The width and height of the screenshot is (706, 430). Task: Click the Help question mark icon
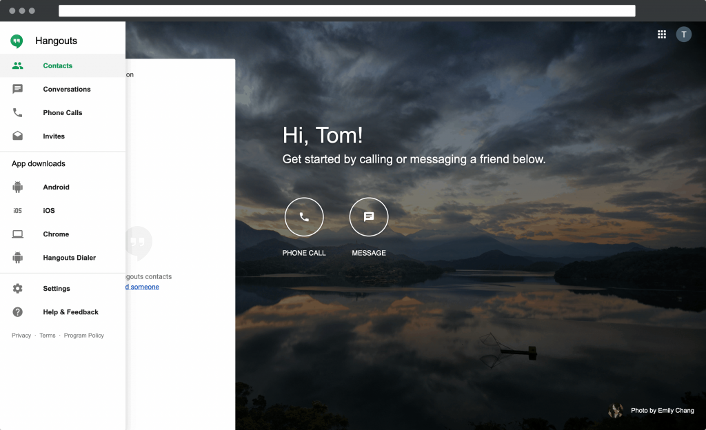coord(17,311)
